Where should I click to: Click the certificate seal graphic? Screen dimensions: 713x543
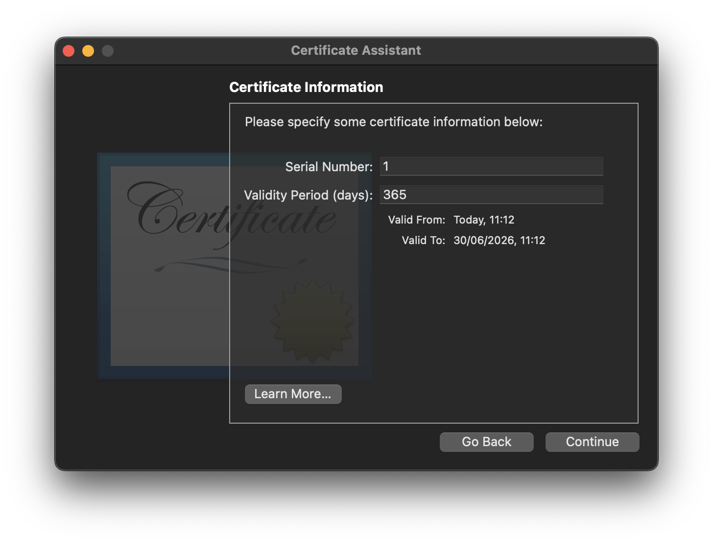click(312, 320)
